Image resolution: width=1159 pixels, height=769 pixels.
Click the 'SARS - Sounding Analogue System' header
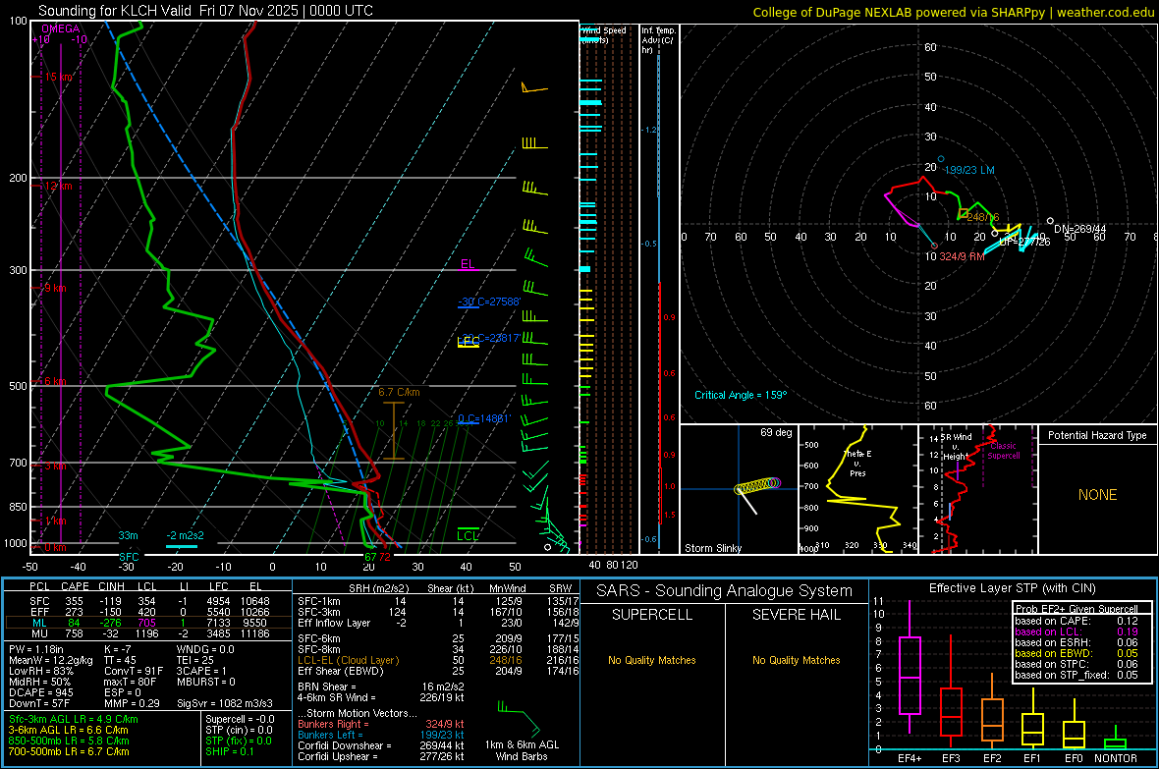point(725,591)
